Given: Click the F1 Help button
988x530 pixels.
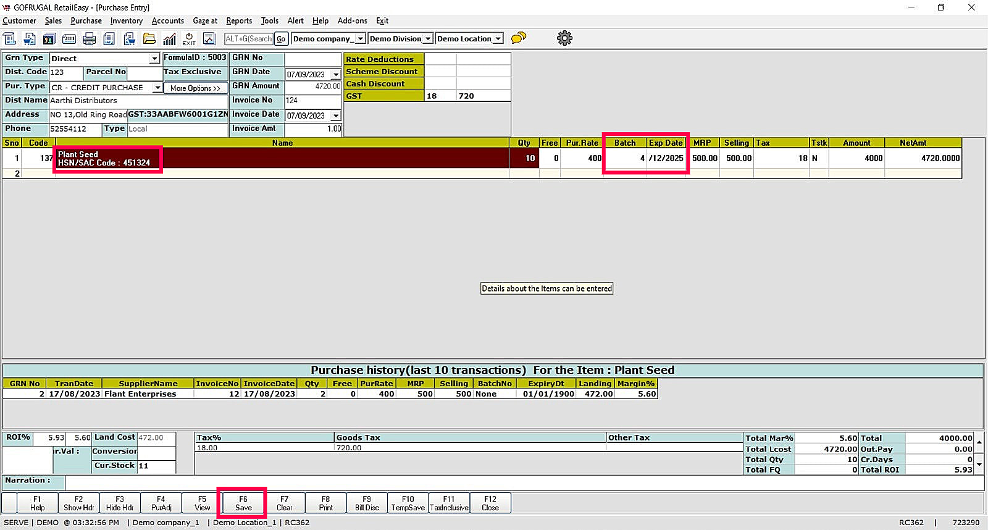Looking at the screenshot, I should [x=38, y=503].
